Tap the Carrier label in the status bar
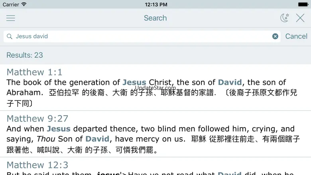Image resolution: width=311 pixels, height=175 pixels. pyautogui.click(x=11, y=4)
